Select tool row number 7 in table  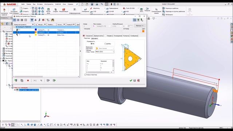click(46, 35)
